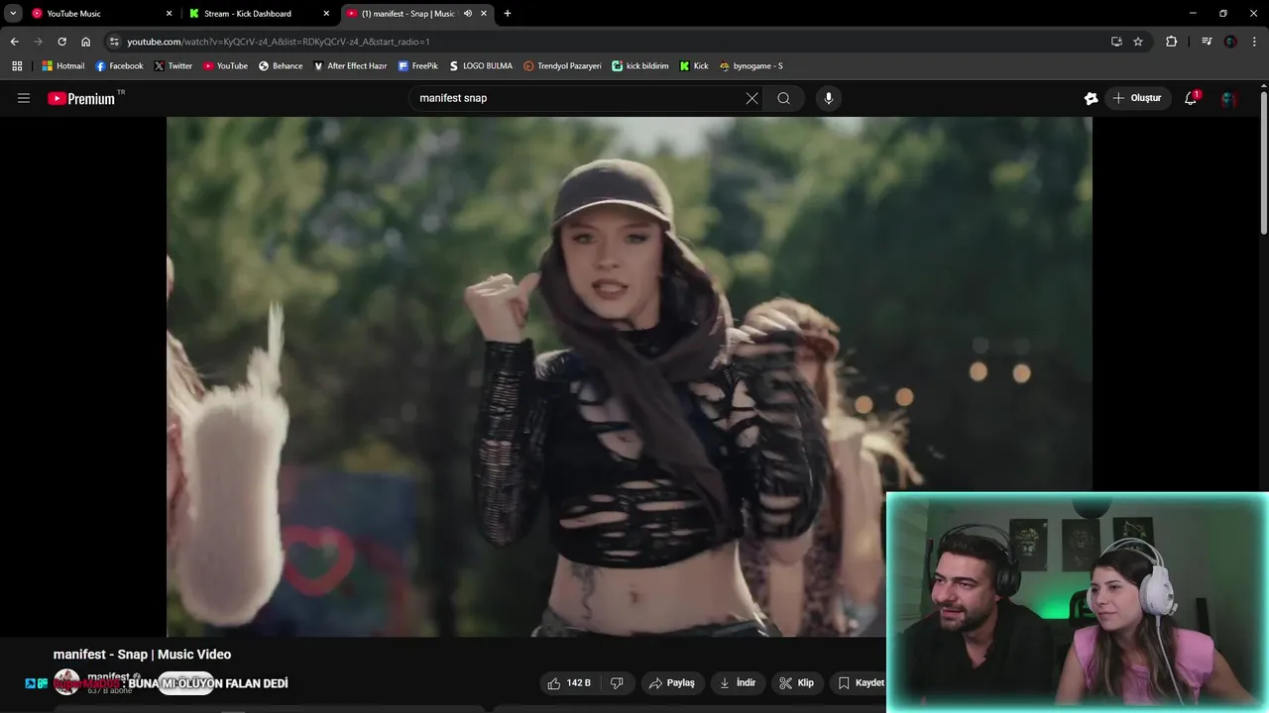Screen dimensions: 1269x713
Task: Open LOGO BULMA bookmark
Action: [x=481, y=66]
